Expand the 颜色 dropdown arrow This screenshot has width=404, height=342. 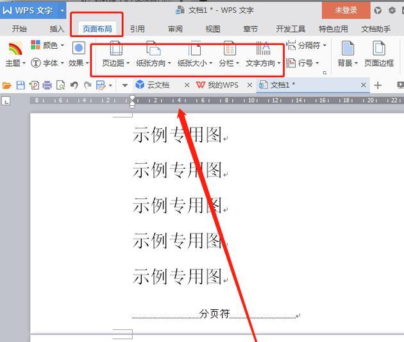pos(62,46)
